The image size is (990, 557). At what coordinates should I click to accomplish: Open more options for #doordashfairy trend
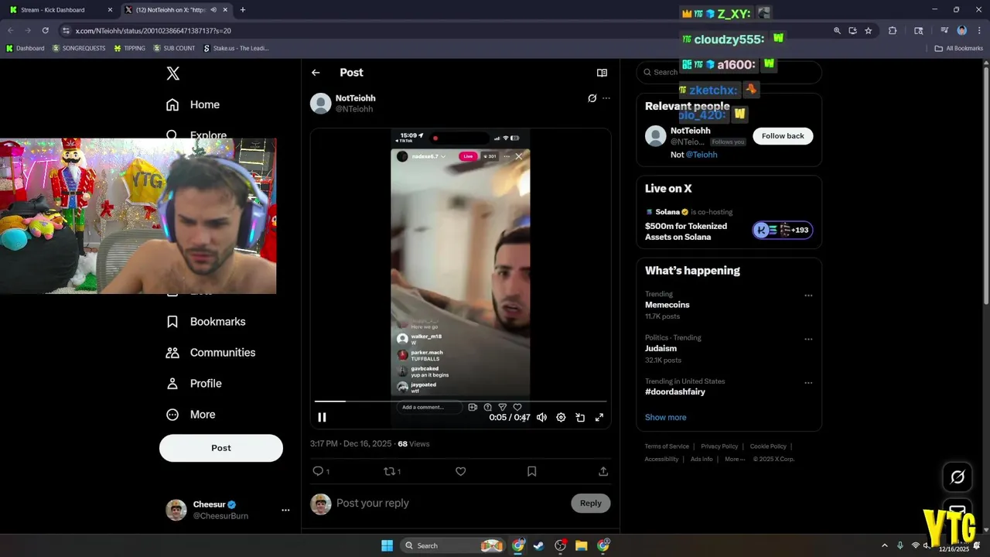tap(808, 383)
